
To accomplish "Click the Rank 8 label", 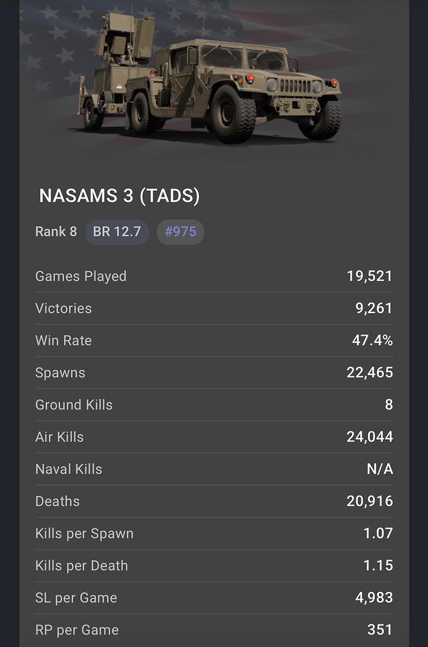I will tap(56, 232).
